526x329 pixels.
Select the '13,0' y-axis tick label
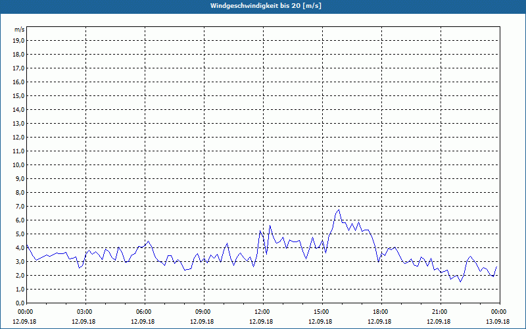[x=19, y=123]
